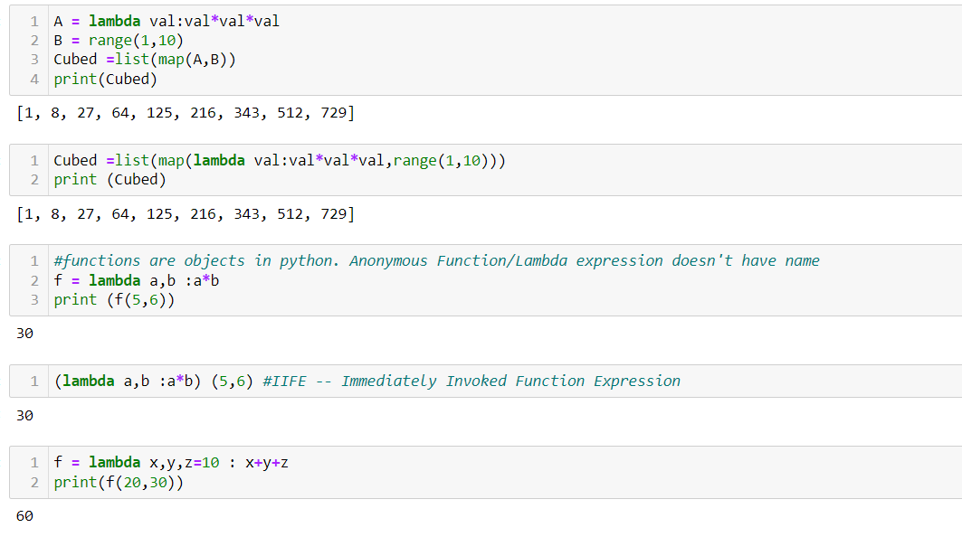Select output 60 at the bottom
The width and height of the screenshot is (962, 537).
click(x=24, y=516)
